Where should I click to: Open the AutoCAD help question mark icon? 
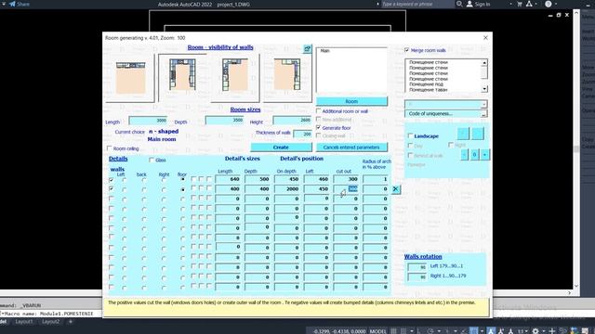click(548, 4)
